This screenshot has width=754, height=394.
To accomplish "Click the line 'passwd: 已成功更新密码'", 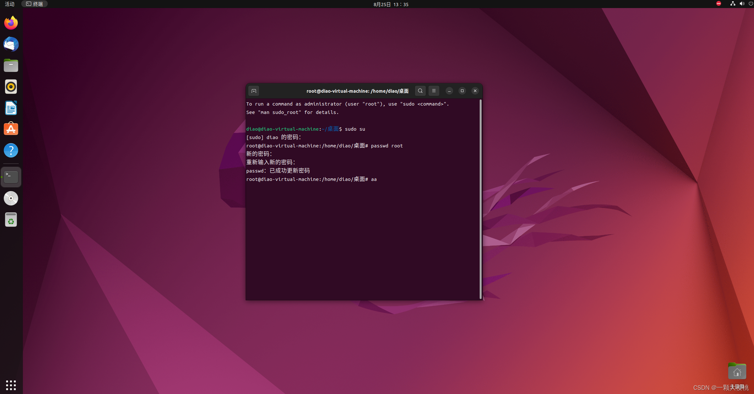I will (x=278, y=171).
